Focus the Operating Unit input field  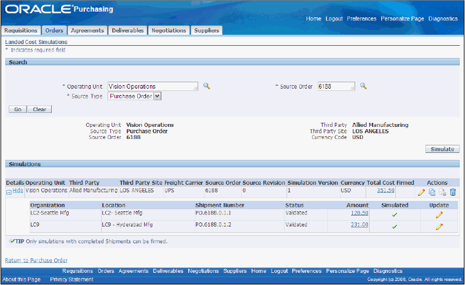153,86
